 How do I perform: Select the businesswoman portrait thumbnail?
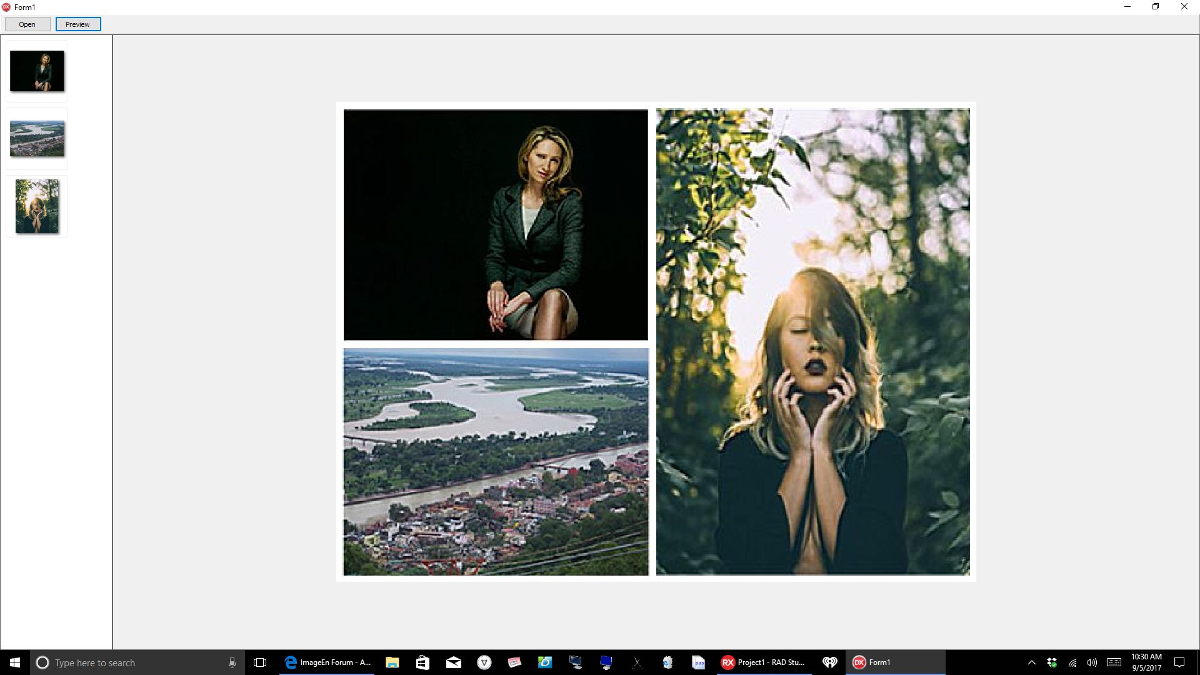pyautogui.click(x=37, y=71)
